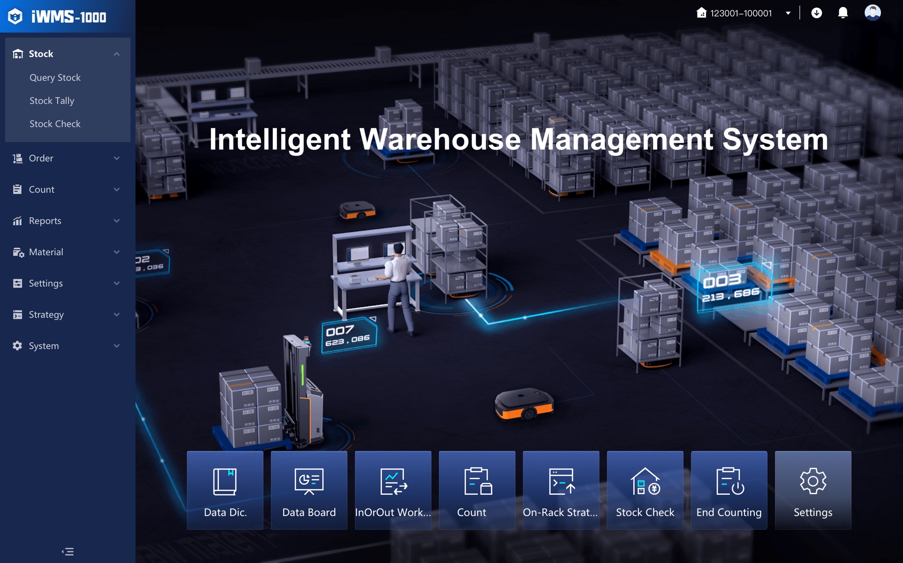Expand the Order menu section
Image resolution: width=903 pixels, height=563 pixels.
67,158
